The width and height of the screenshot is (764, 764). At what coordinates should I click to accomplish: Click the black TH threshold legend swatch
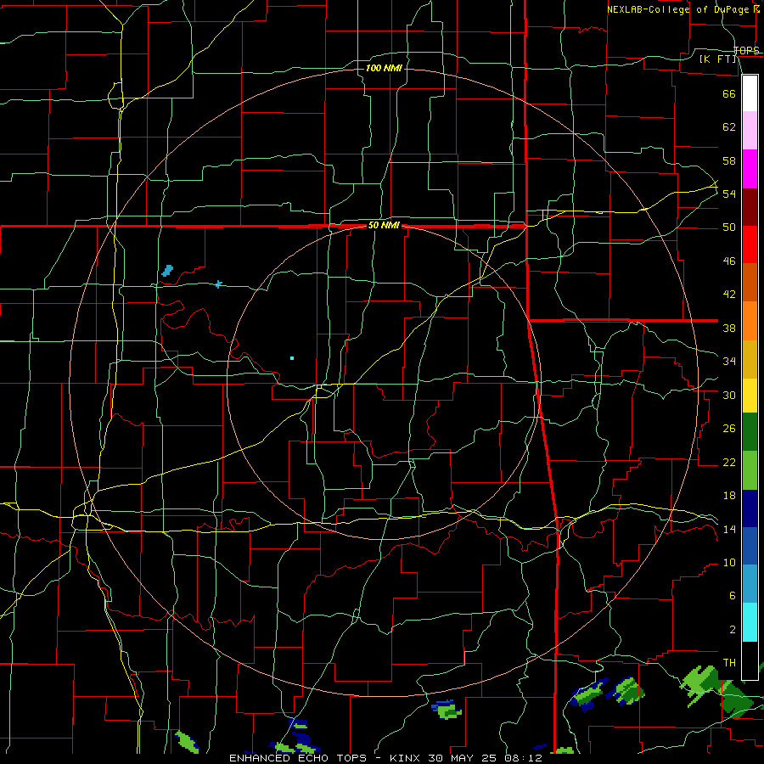pyautogui.click(x=750, y=660)
